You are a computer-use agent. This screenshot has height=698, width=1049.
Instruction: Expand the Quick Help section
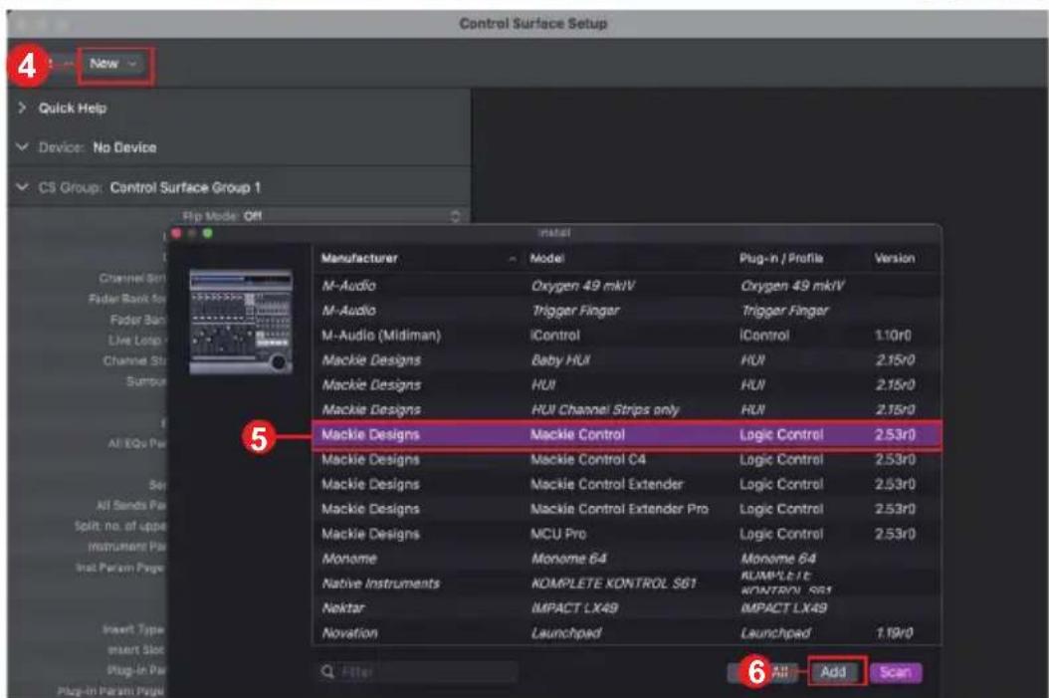coord(22,108)
